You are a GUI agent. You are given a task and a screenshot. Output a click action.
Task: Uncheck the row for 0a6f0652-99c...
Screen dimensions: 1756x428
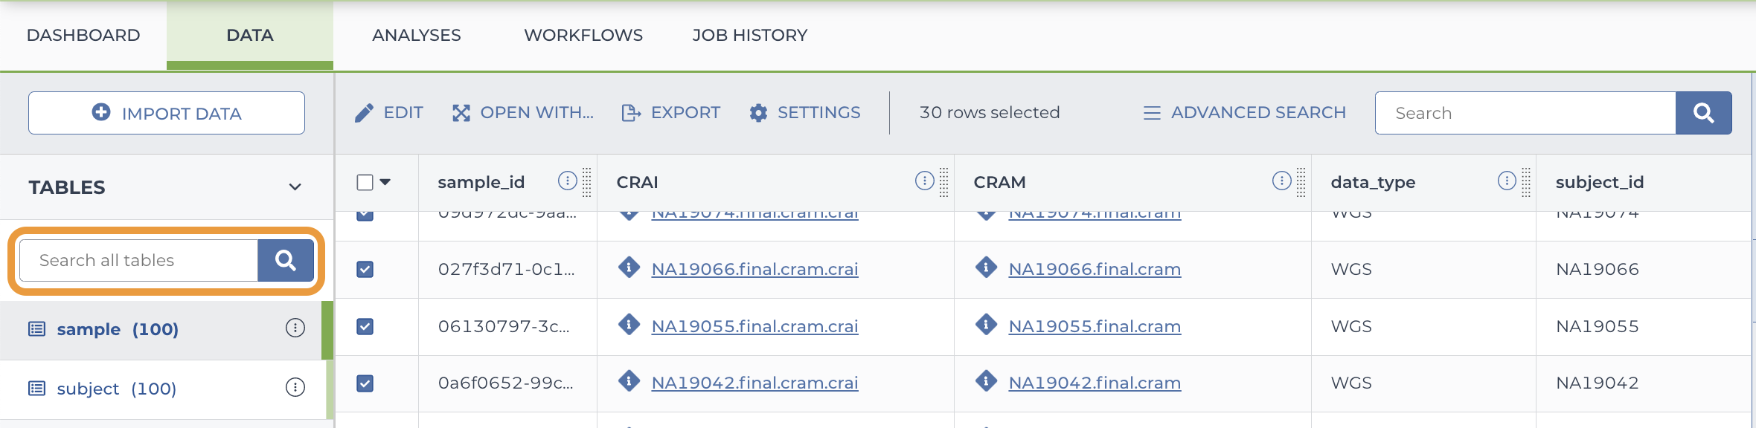tap(365, 383)
